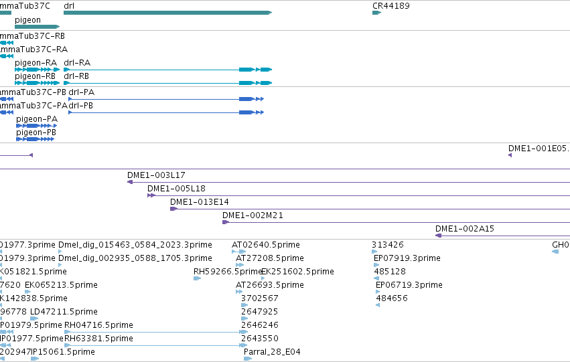The width and height of the screenshot is (570, 362).
Task: Click the DME1-002A15 clone arrowhead
Action: coord(439,236)
